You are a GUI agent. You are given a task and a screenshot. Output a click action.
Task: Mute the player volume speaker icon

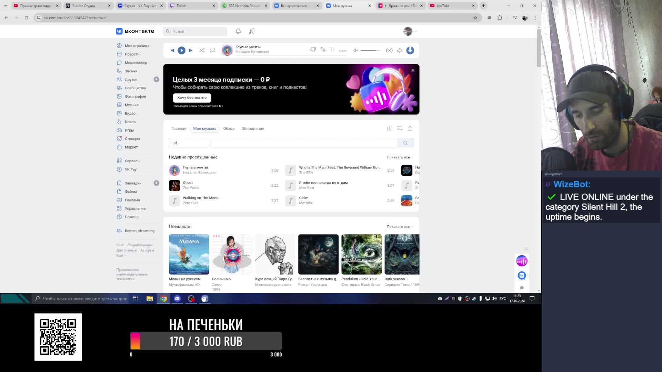(355, 50)
